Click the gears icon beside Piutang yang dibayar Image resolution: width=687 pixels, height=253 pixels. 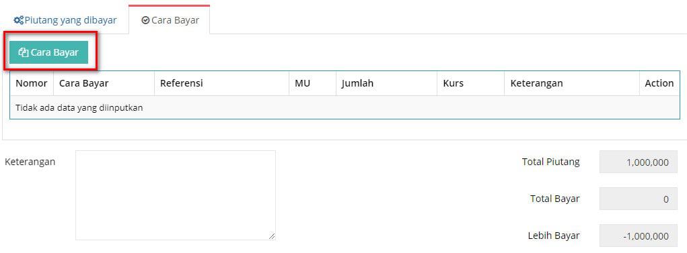(x=18, y=20)
